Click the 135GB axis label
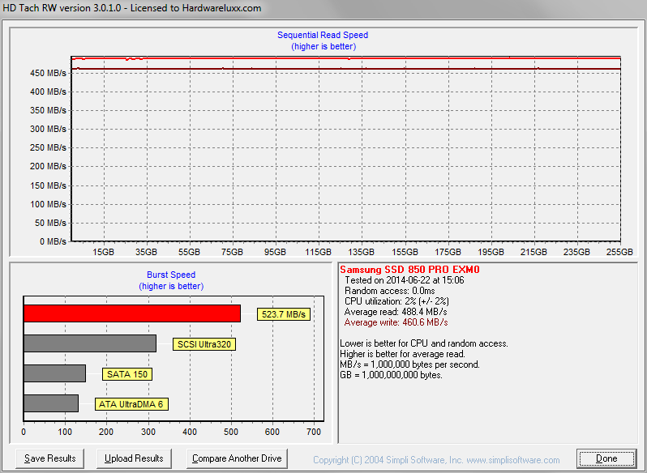 (362, 252)
